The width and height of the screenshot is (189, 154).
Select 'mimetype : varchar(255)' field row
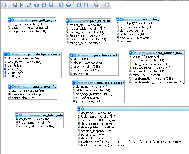pos(157,75)
